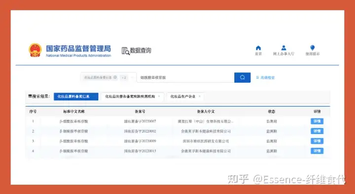Close the 化妆品生产企业 tab
The image size is (355, 194).
(200, 97)
